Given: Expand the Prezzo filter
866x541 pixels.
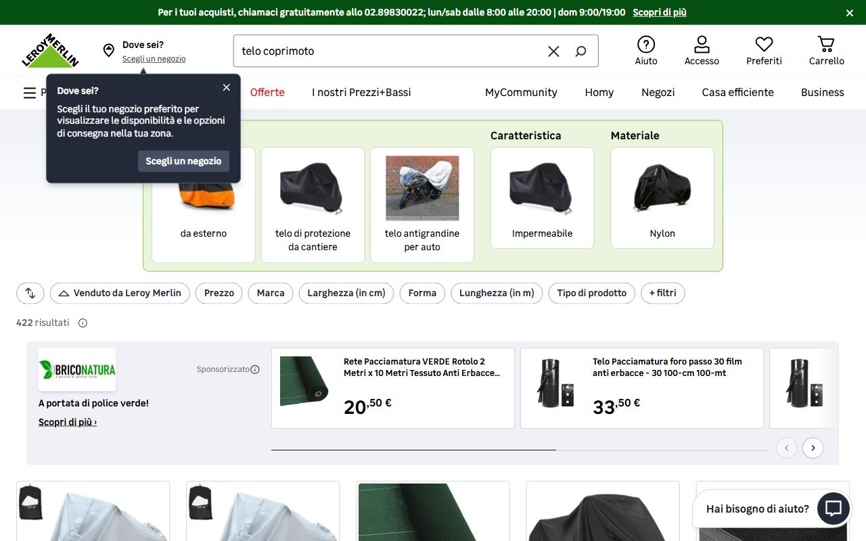Looking at the screenshot, I should (x=219, y=293).
